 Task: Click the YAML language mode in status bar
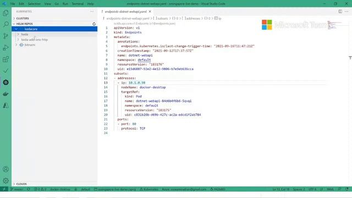330,189
